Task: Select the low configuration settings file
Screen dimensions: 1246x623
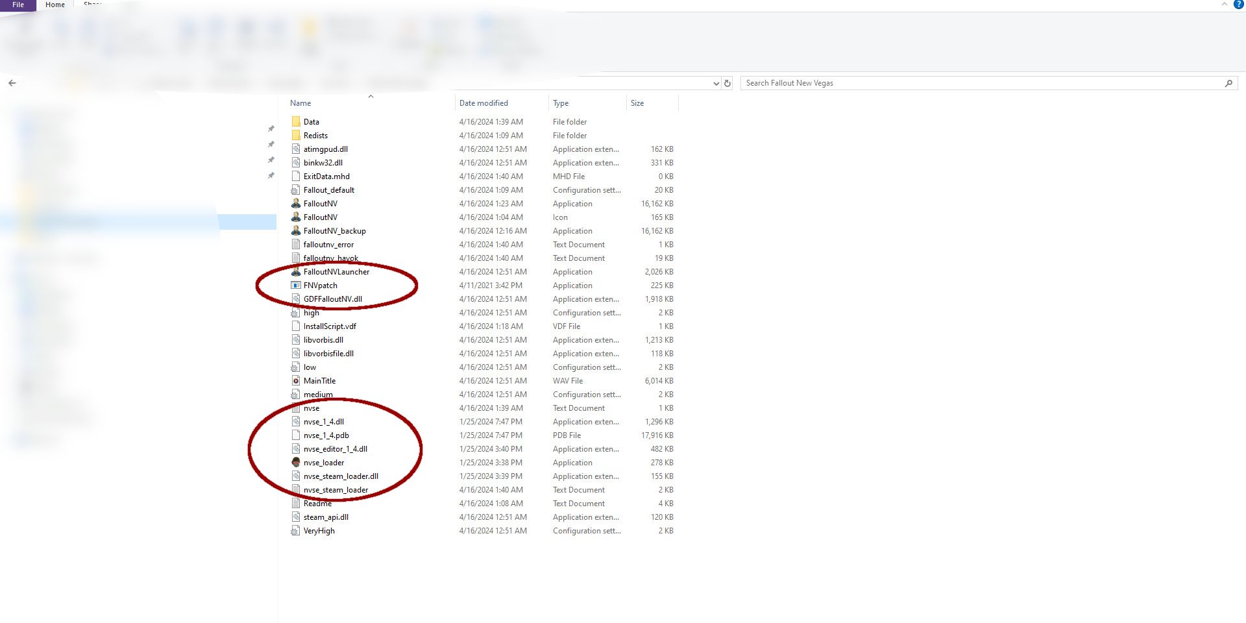Action: 310,367
